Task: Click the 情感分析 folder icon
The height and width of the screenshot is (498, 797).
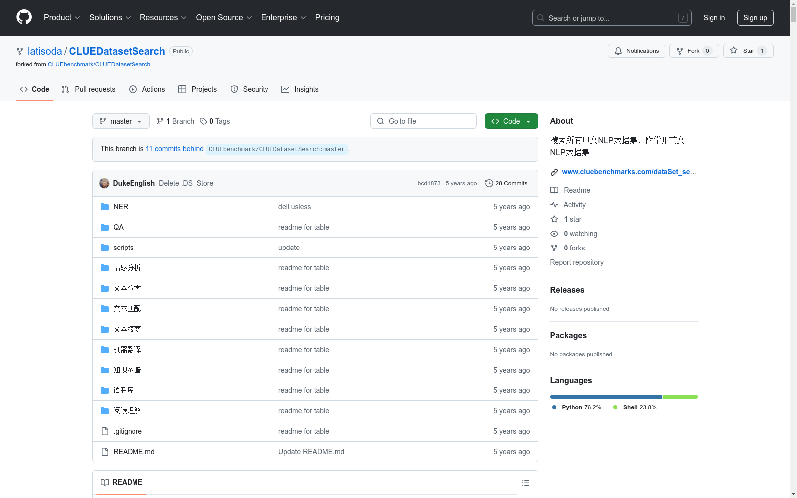Action: coord(105,268)
